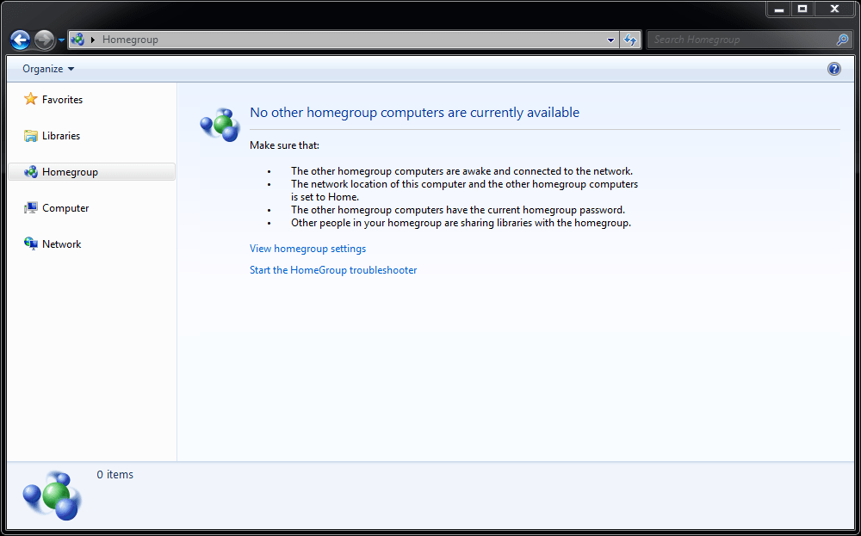Select Homegroup in the navigation pane
The image size is (861, 536).
[x=71, y=171]
